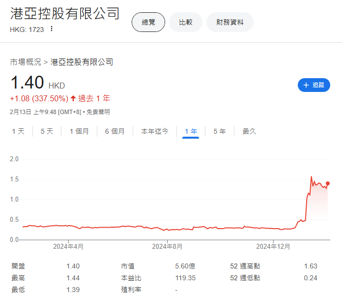Click the red endpoint dot on chart
The height and width of the screenshot is (295, 342).
(328, 183)
